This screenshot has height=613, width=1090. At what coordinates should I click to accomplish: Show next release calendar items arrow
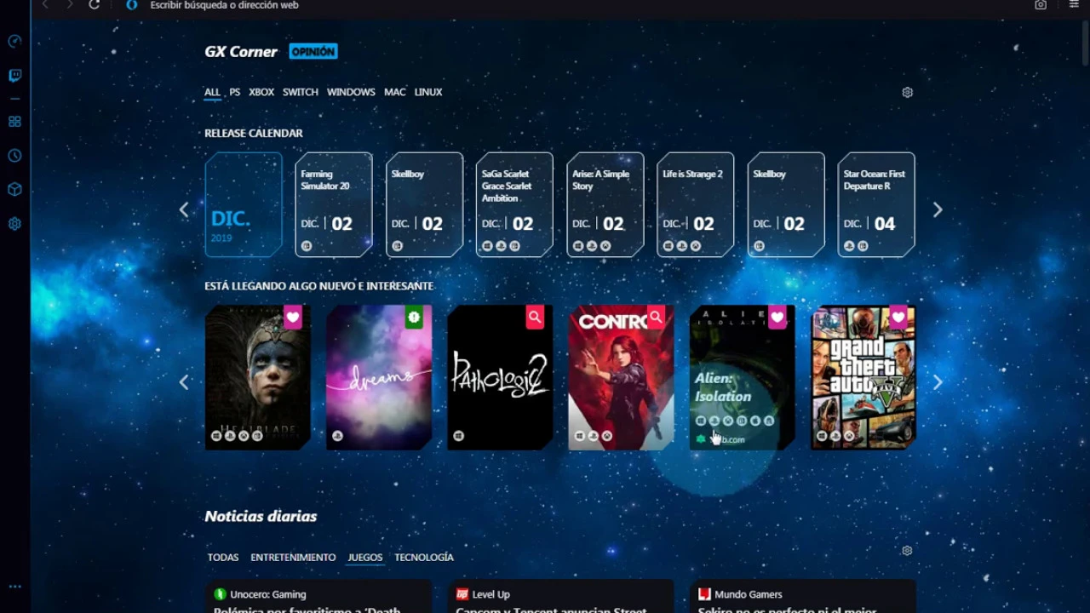click(x=938, y=209)
